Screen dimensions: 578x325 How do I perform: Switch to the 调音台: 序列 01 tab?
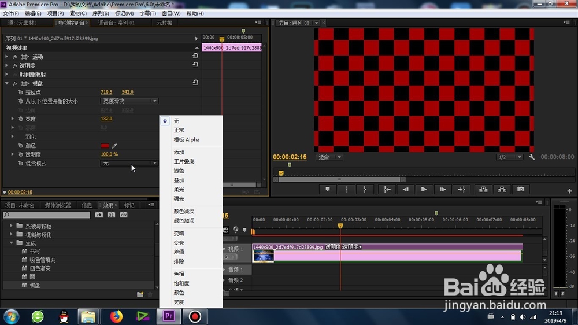(x=116, y=23)
